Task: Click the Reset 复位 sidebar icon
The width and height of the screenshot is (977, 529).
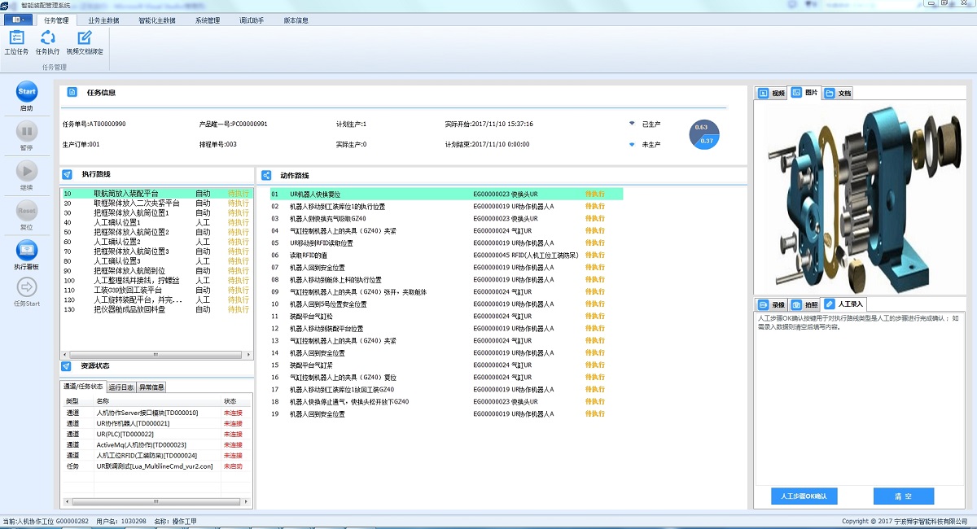Action: (27, 211)
